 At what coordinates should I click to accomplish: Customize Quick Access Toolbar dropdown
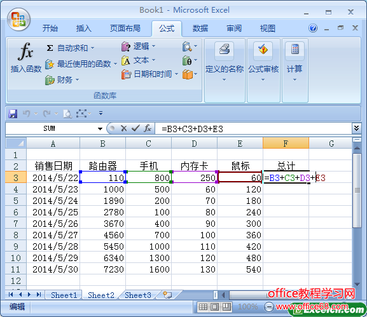pos(101,113)
